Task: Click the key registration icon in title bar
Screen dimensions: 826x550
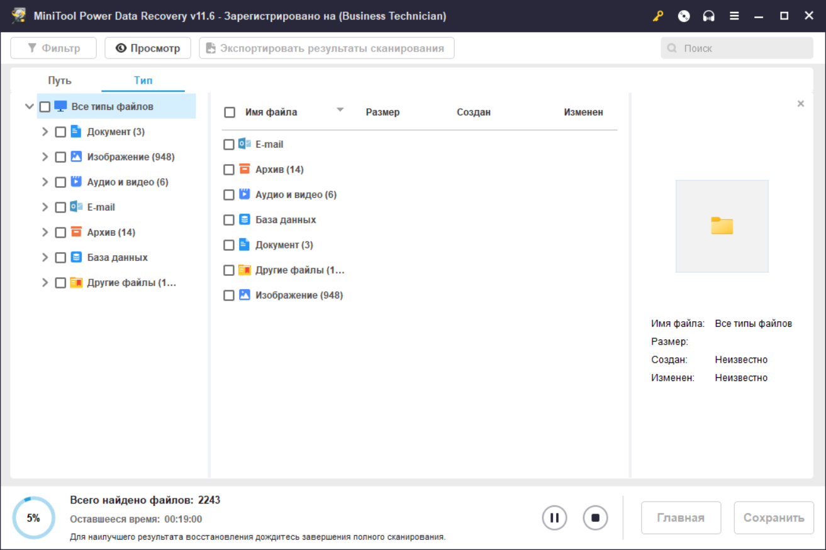Action: click(658, 16)
